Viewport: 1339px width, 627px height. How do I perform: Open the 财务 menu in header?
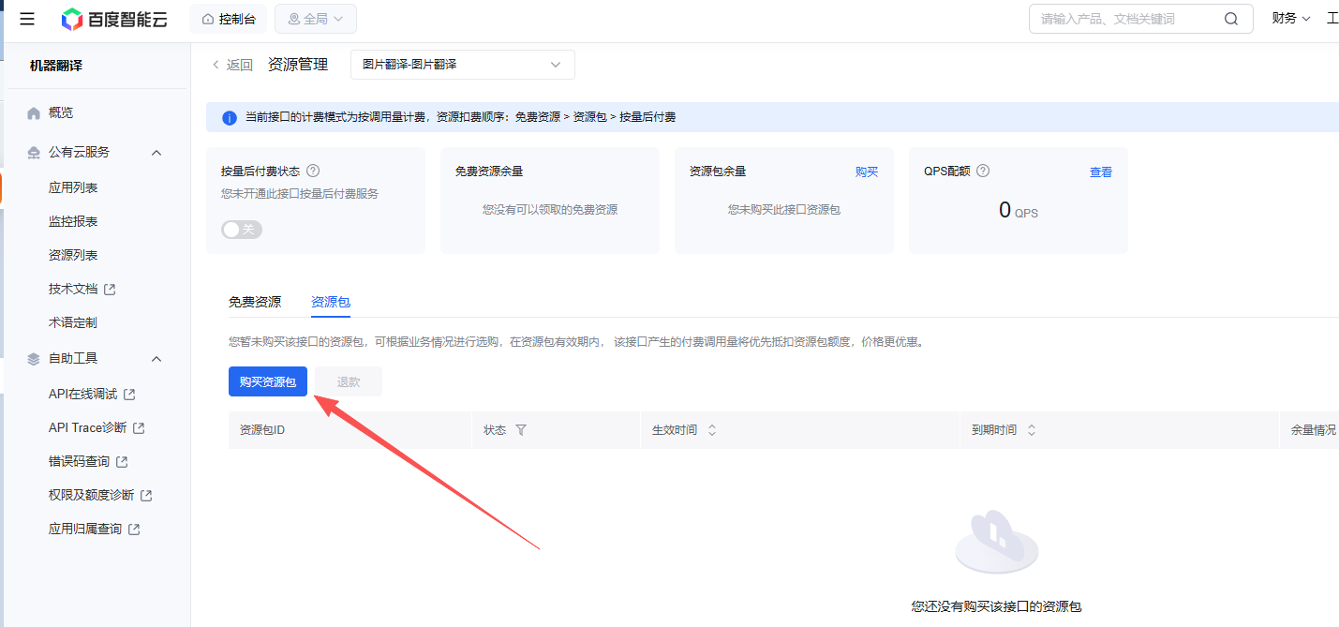1289,19
